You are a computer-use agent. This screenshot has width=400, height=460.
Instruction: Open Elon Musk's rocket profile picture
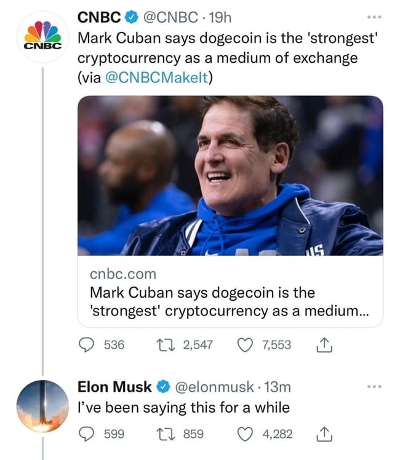point(42,406)
